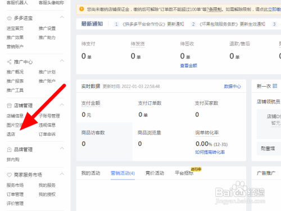Open 推广工具 in sidebar
The image size is (281, 211).
[x=15, y=90]
